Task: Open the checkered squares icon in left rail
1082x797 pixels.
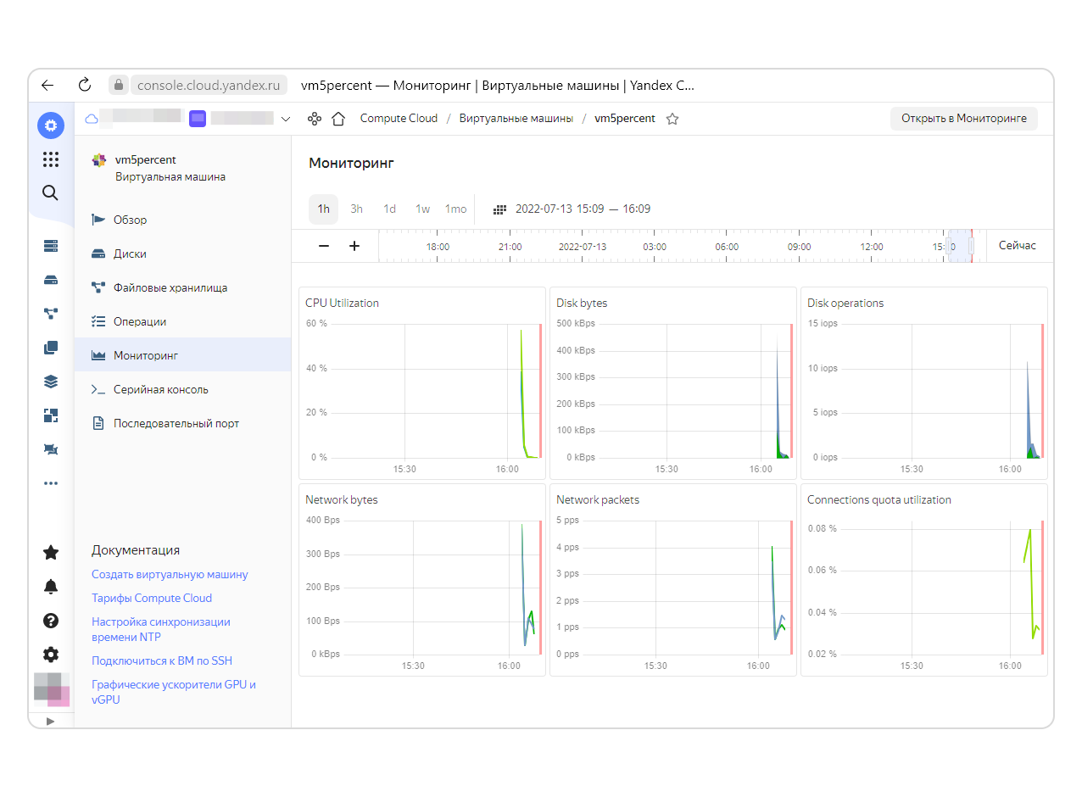Action: (x=51, y=415)
